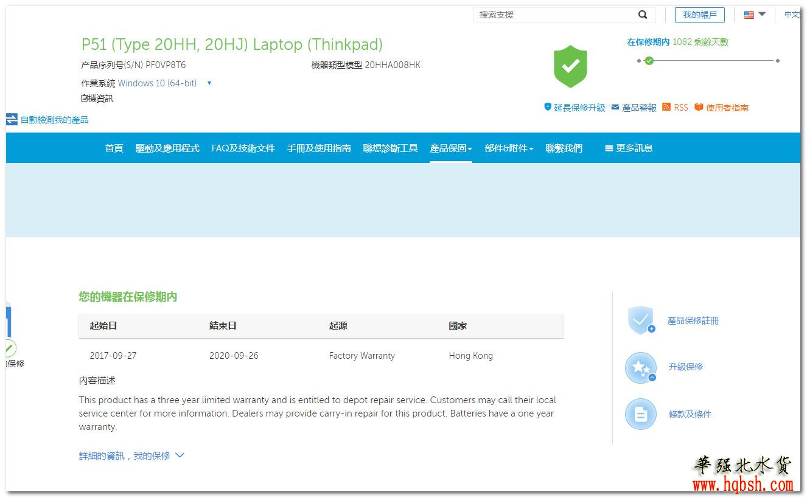The width and height of the screenshot is (807, 498).
Task: Click the 國家 column header
Action: point(458,326)
